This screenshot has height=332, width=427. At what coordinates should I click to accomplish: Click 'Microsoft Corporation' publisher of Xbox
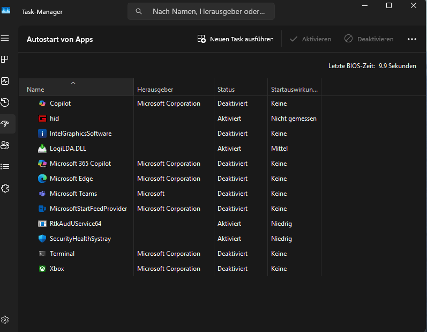pyautogui.click(x=169, y=269)
